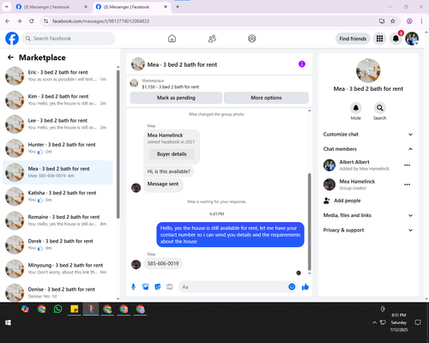This screenshot has width=429, height=343.
Task: Click the More options button
Action: click(x=266, y=98)
